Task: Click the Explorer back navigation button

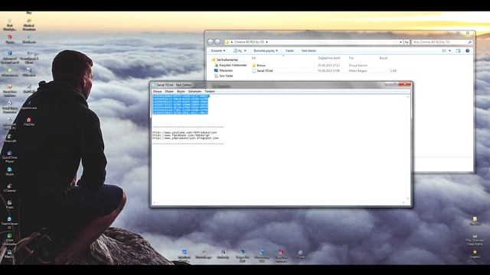Action: click(x=211, y=42)
